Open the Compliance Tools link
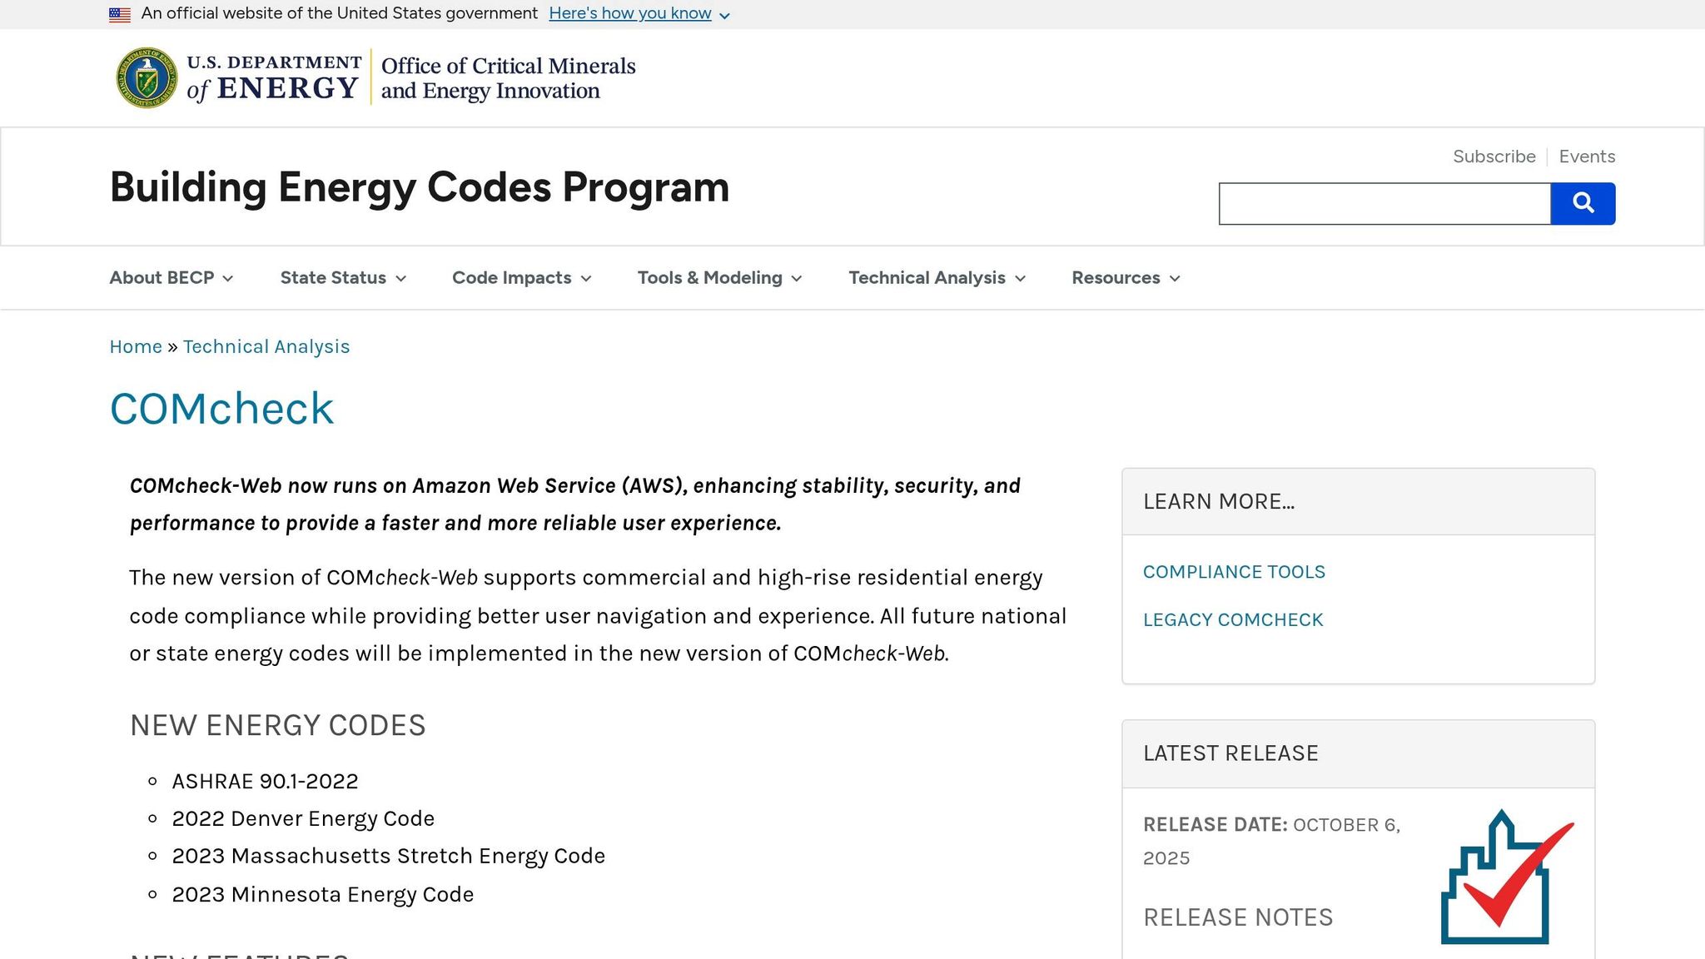The image size is (1705, 959). 1234,572
